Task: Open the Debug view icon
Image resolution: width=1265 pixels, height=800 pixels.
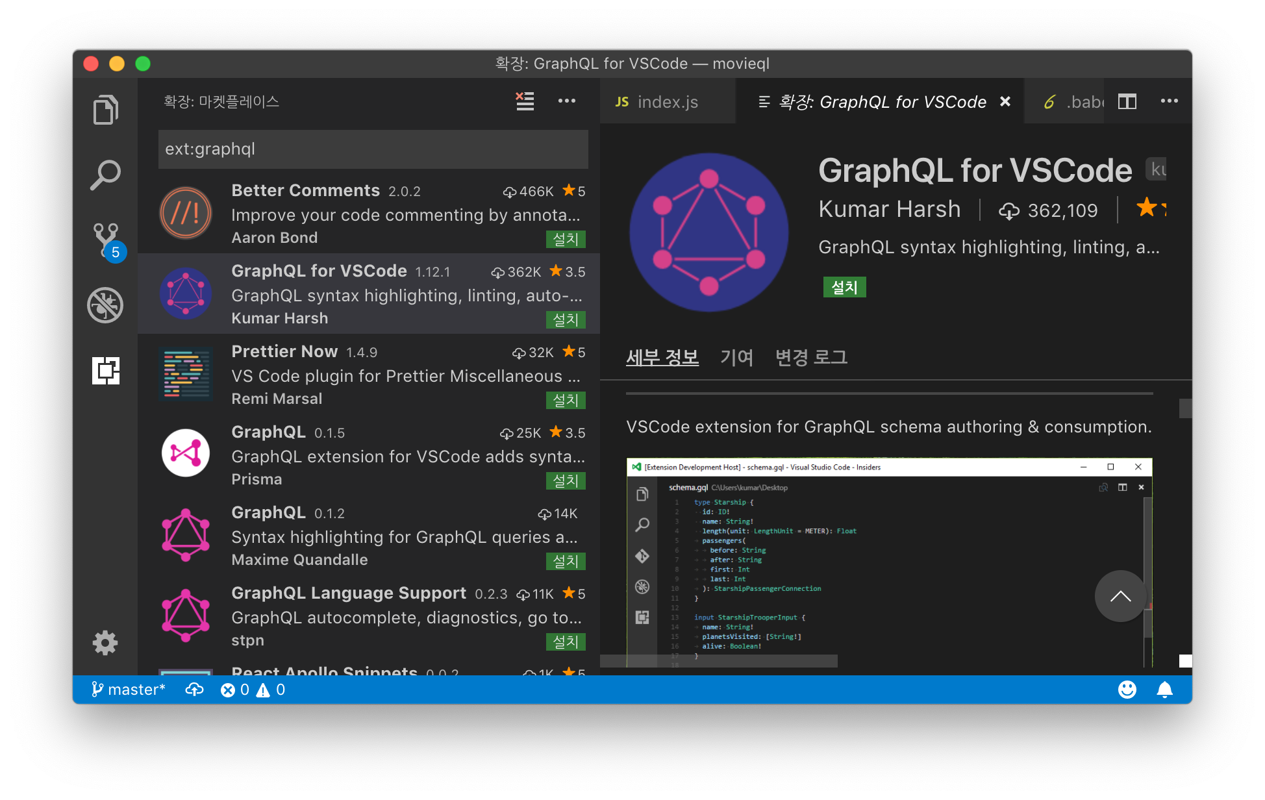Action: click(105, 305)
